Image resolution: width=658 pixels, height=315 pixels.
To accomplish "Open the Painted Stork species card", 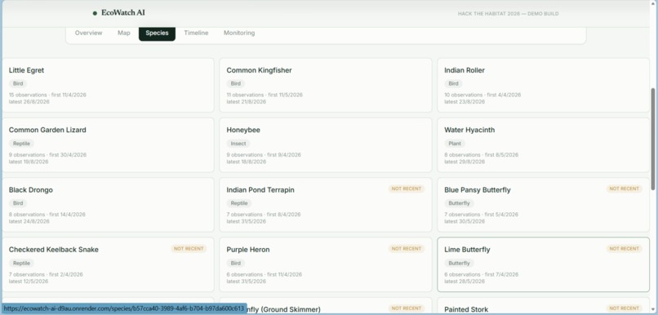I will pos(544,306).
